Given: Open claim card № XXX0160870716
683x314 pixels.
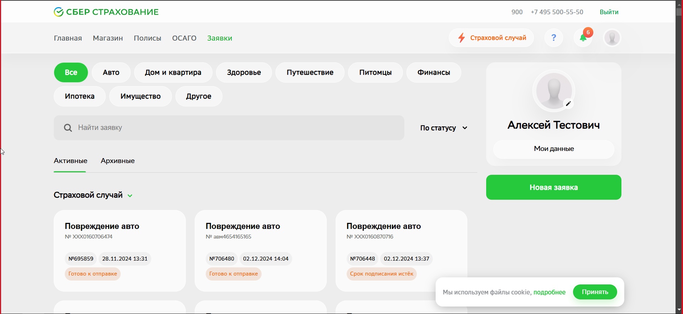Looking at the screenshot, I should pyautogui.click(x=401, y=251).
